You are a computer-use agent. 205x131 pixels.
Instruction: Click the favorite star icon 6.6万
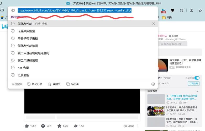click(59, 126)
